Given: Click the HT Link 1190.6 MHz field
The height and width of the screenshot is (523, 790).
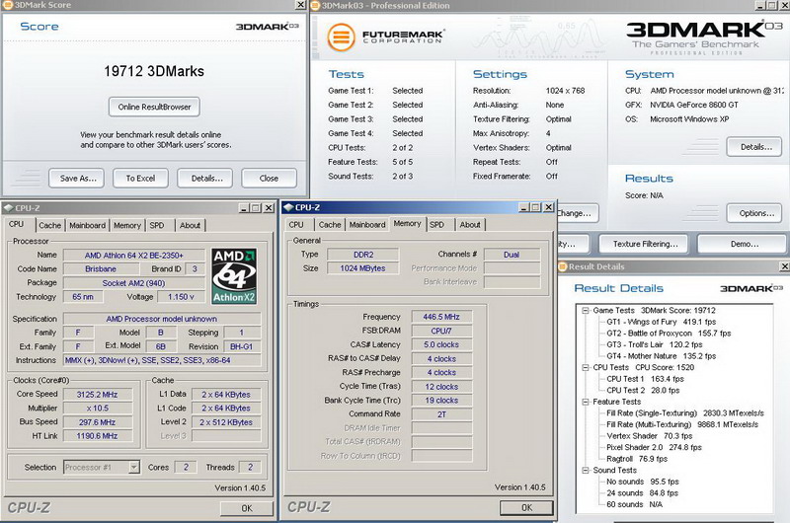Looking at the screenshot, I should click(x=97, y=436).
